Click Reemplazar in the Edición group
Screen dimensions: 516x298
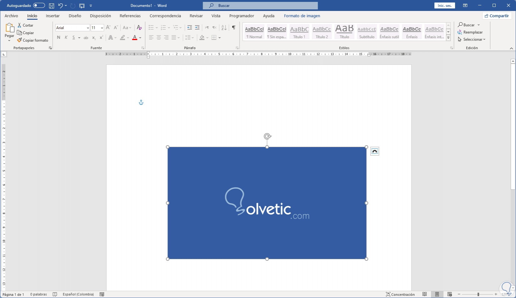coord(470,32)
